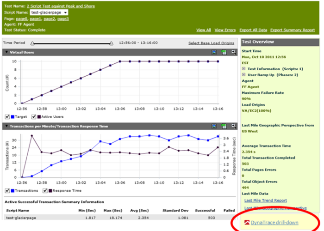This screenshot has width=324, height=231.
Task: Click Export All Data link
Action: [253, 30]
